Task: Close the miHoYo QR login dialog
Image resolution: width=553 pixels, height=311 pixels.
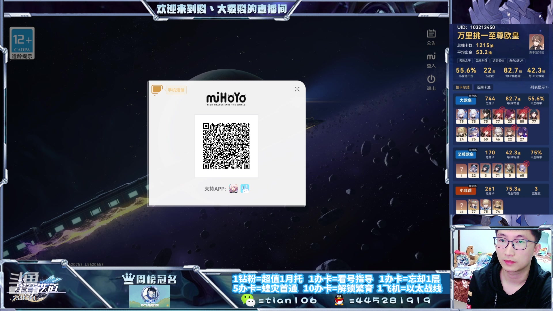Action: pyautogui.click(x=297, y=89)
